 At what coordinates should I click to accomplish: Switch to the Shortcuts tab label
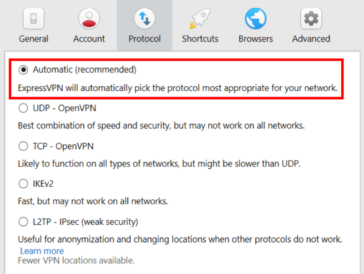coord(200,39)
